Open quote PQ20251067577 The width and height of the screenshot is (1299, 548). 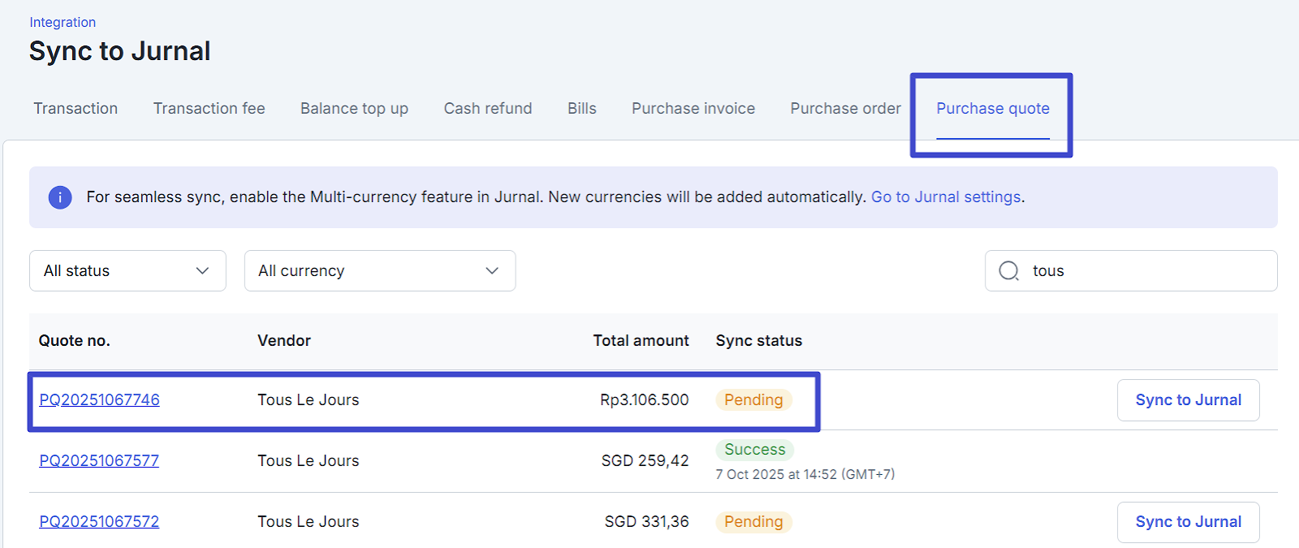point(99,461)
